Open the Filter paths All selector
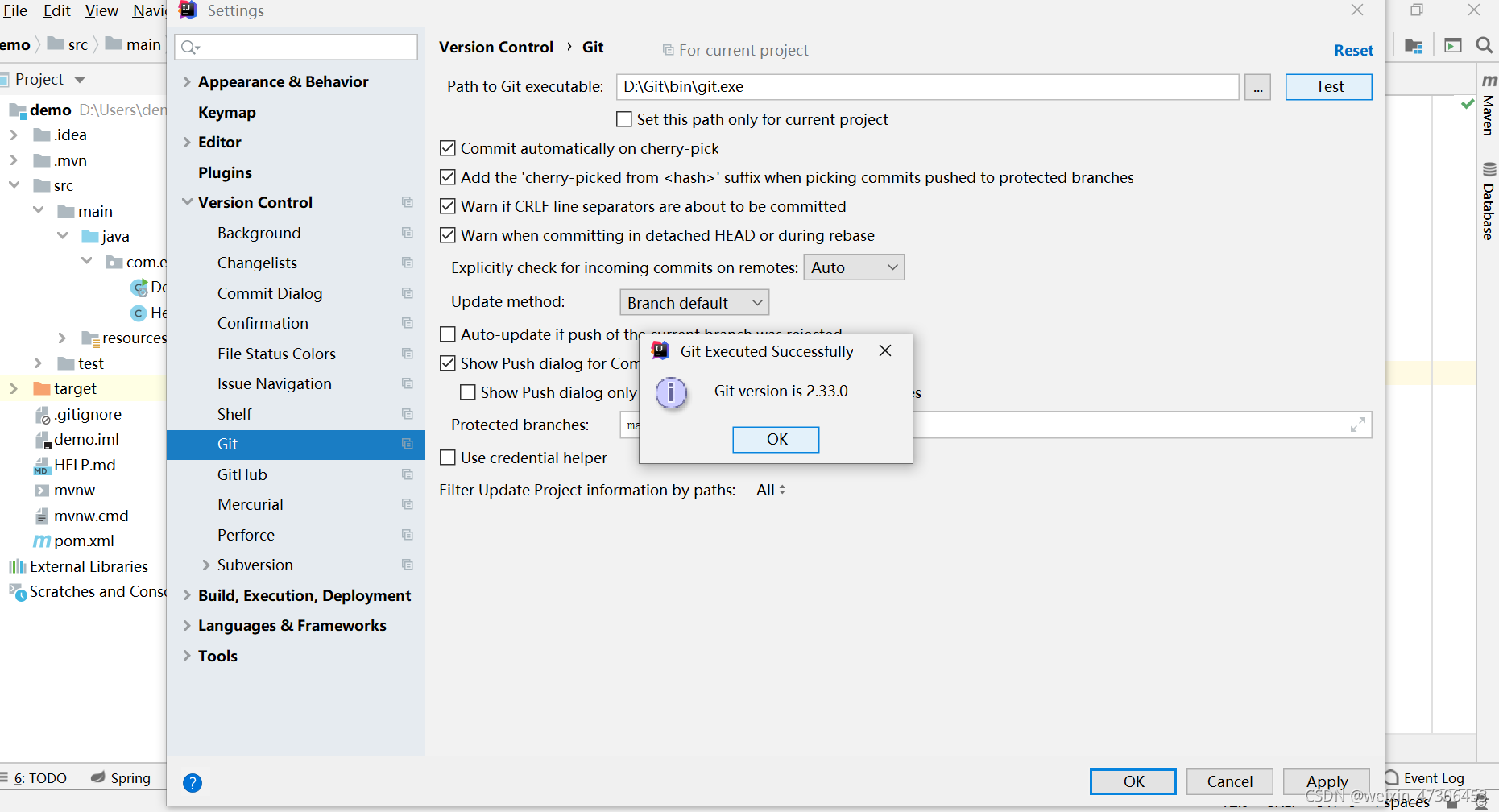 click(x=771, y=490)
